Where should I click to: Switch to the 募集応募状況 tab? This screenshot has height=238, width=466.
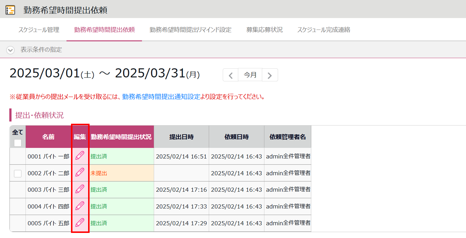[264, 30]
